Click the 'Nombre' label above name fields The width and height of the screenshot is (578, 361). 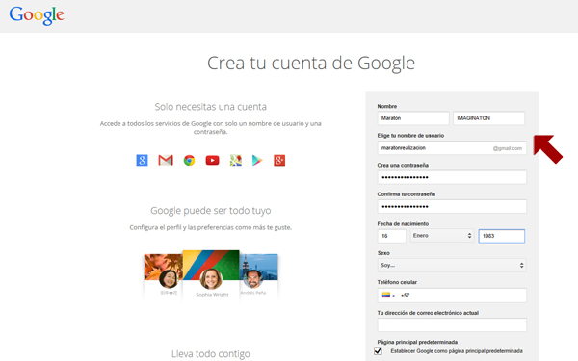(386, 106)
